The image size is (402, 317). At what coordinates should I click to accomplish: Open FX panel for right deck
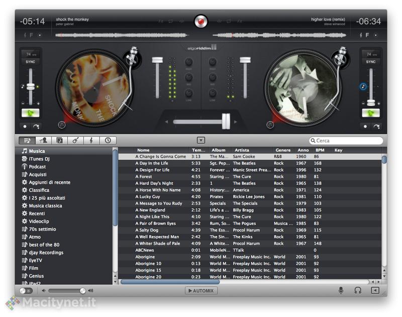(240, 22)
